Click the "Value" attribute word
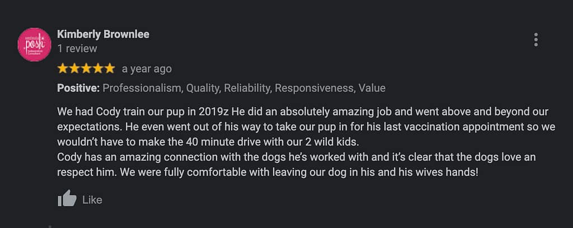This screenshot has width=573, height=228. click(372, 88)
